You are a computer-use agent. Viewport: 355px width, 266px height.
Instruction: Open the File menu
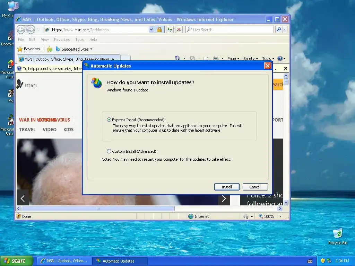pos(21,39)
